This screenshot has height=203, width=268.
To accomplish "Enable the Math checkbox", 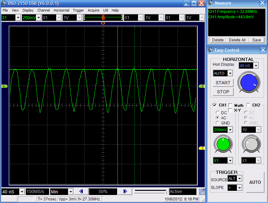I will click(230, 105).
